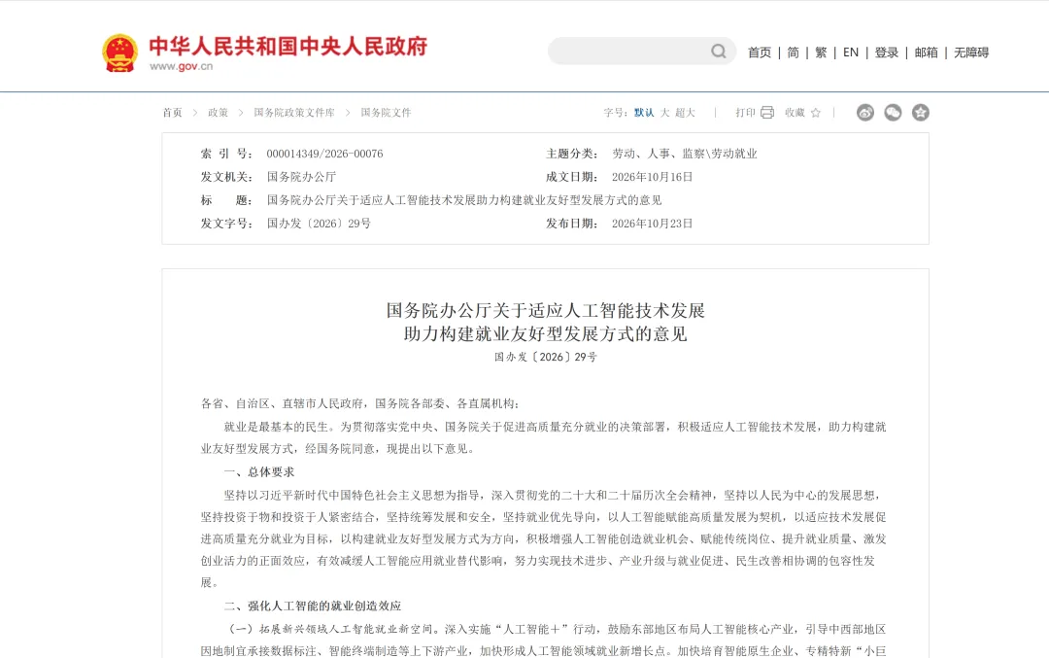Click the 发文字号 field label
The image size is (1049, 658).
(226, 224)
